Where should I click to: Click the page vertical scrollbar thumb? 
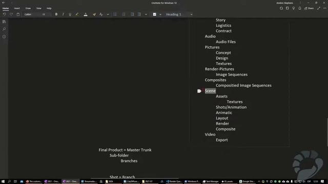pyautogui.click(x=327, y=132)
